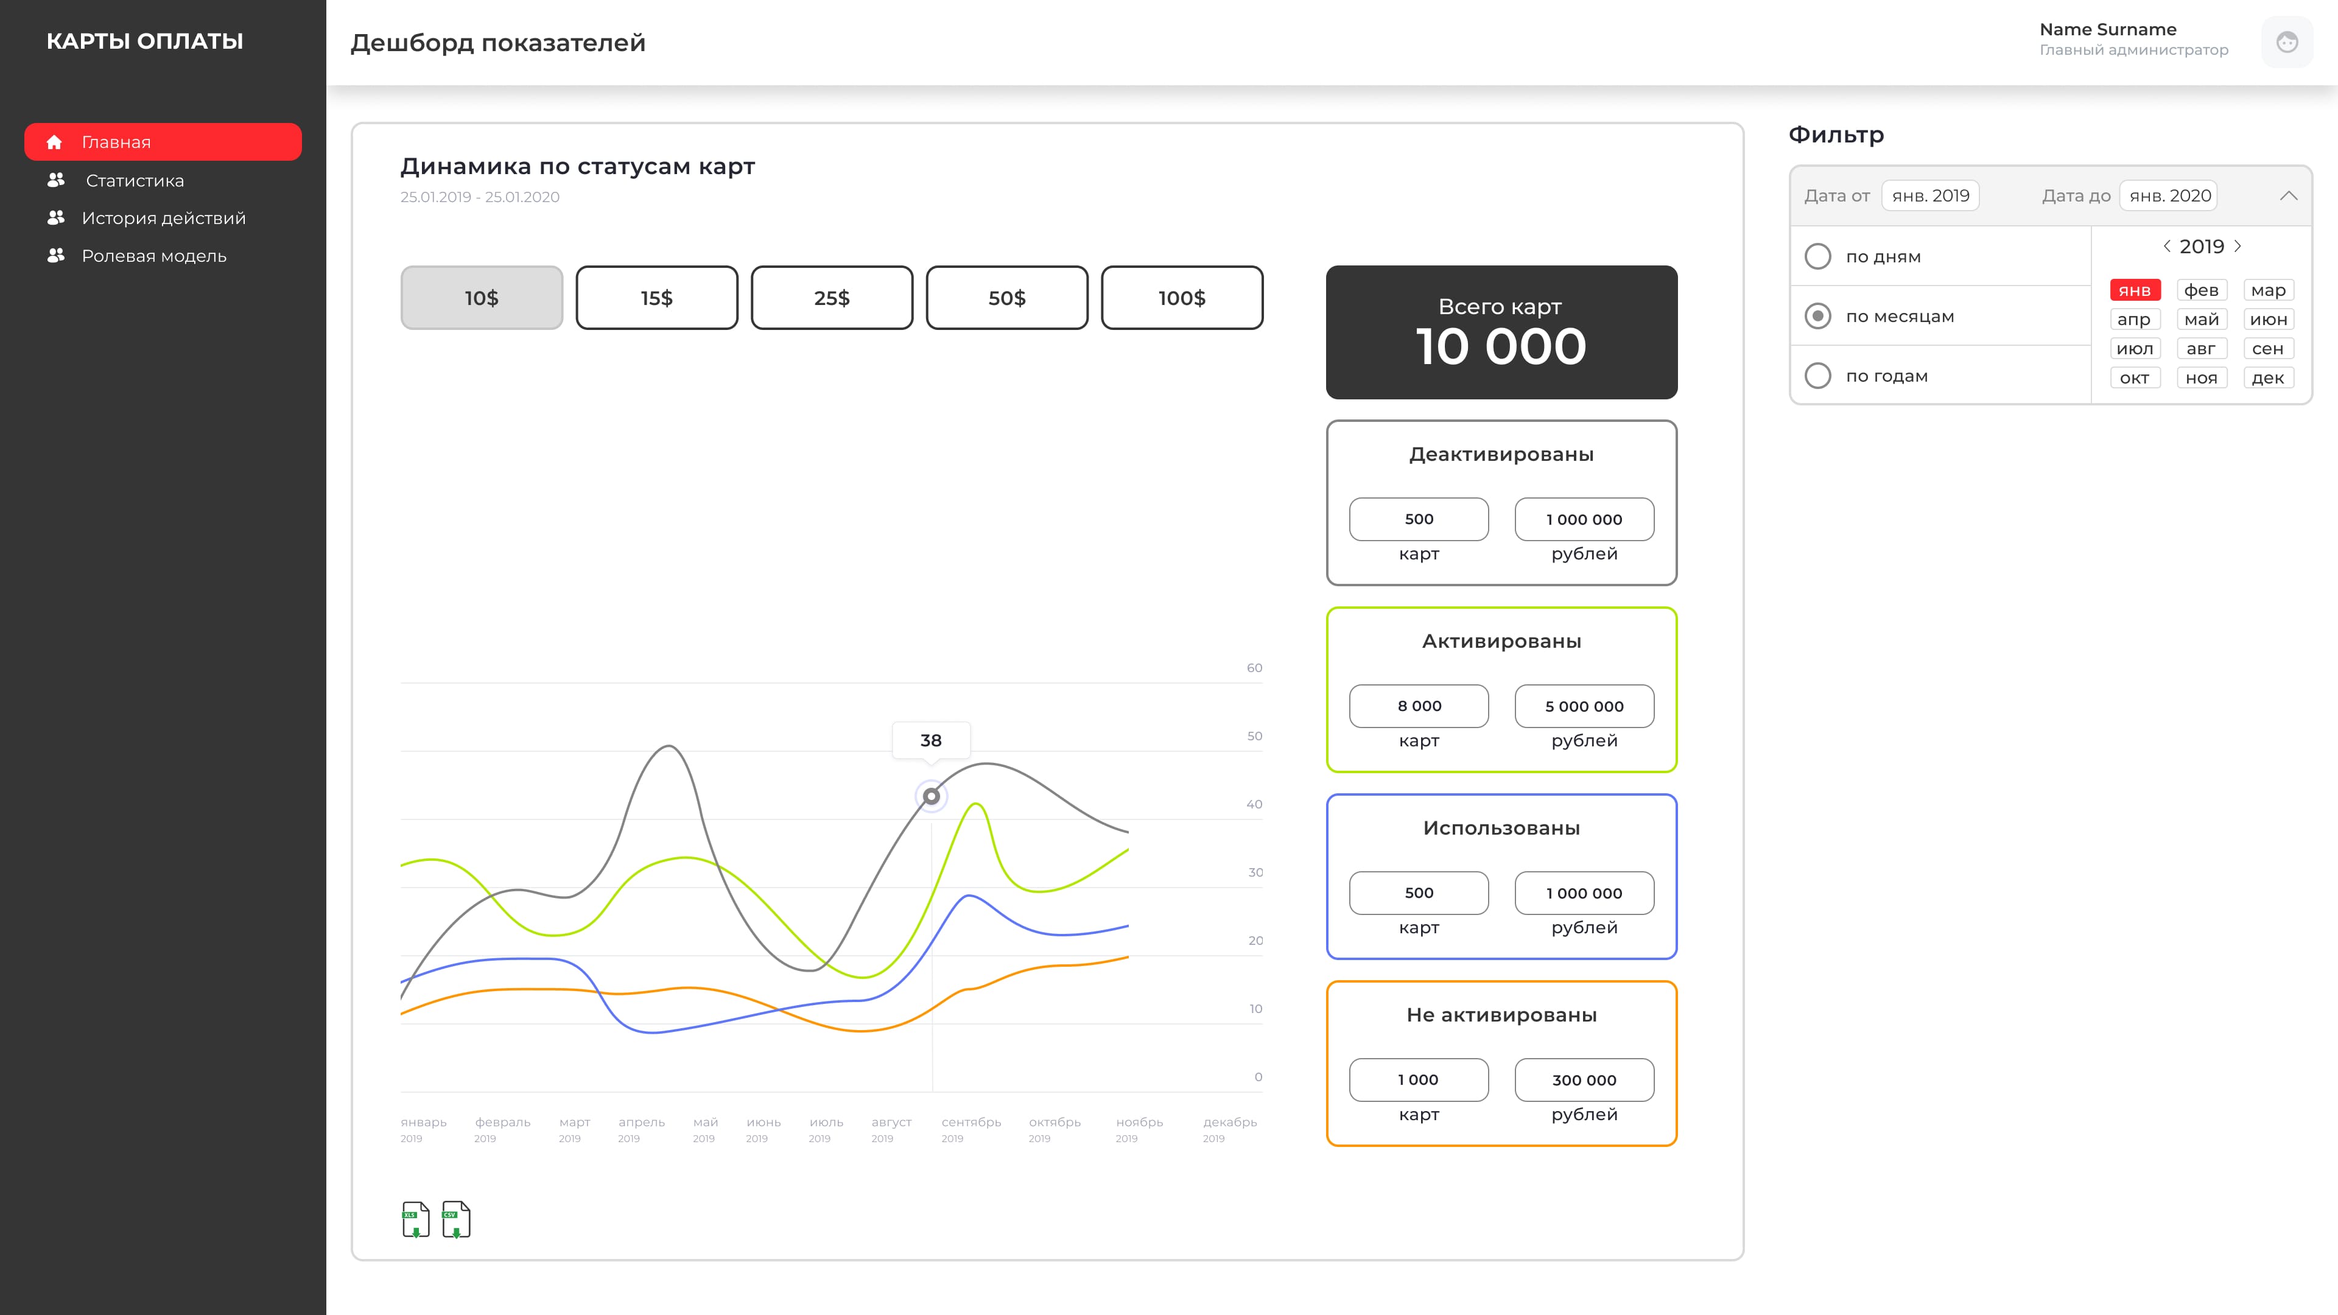Select the по дням radio option
The image size is (2338, 1315).
tap(1818, 257)
